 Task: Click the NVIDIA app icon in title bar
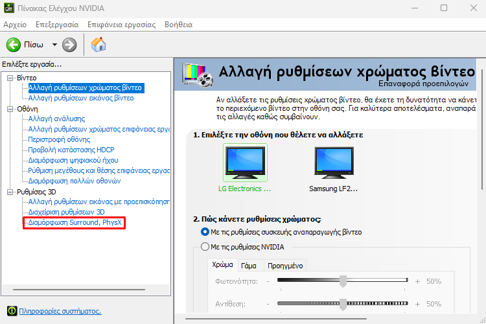point(9,8)
